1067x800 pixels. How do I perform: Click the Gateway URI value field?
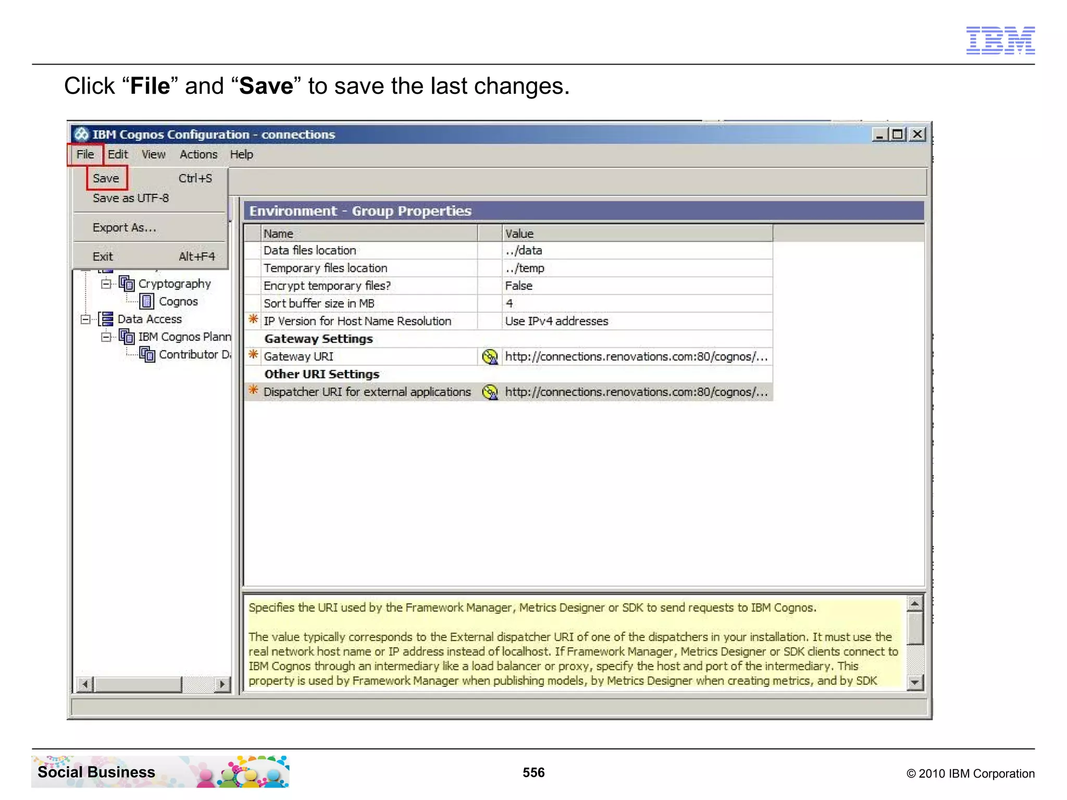[x=637, y=357]
